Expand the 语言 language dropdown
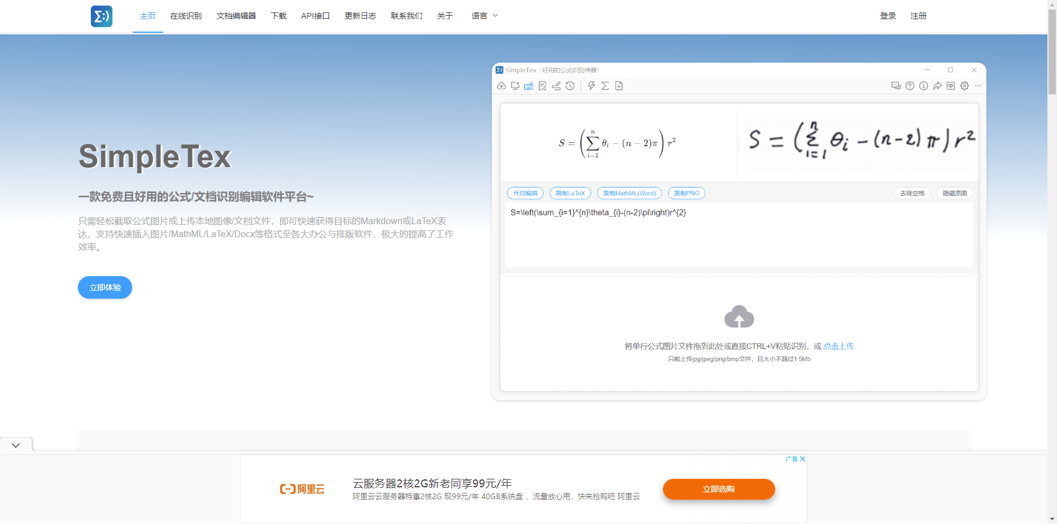Image resolution: width=1057 pixels, height=524 pixels. coord(484,16)
